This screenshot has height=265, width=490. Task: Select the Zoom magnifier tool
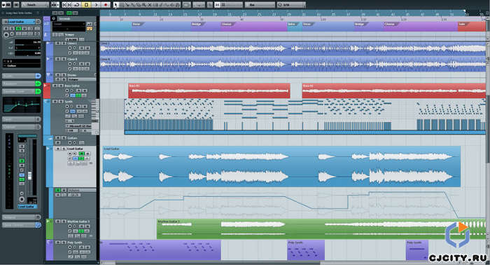[144, 5]
